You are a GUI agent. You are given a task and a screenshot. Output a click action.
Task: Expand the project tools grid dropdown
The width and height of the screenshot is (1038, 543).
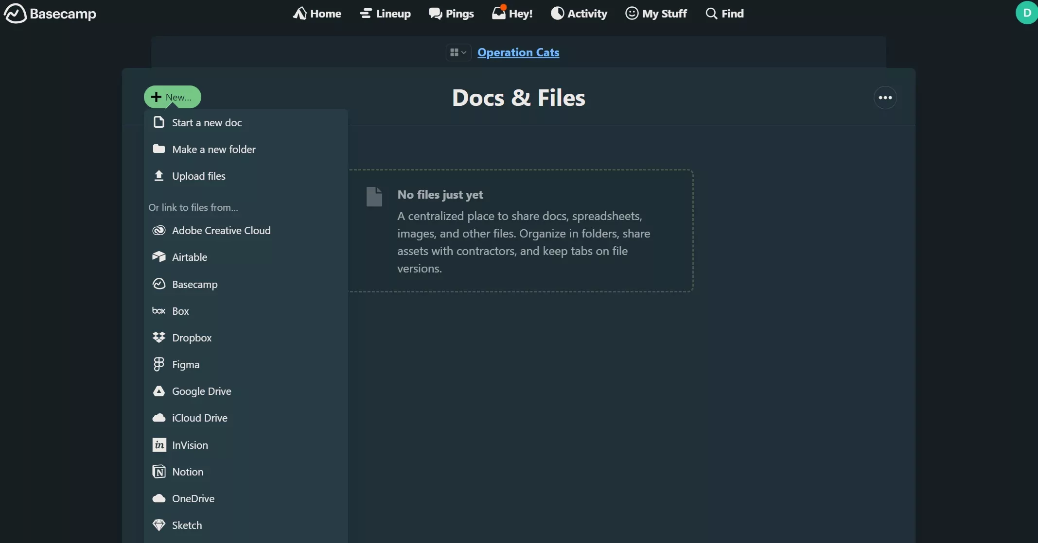458,52
